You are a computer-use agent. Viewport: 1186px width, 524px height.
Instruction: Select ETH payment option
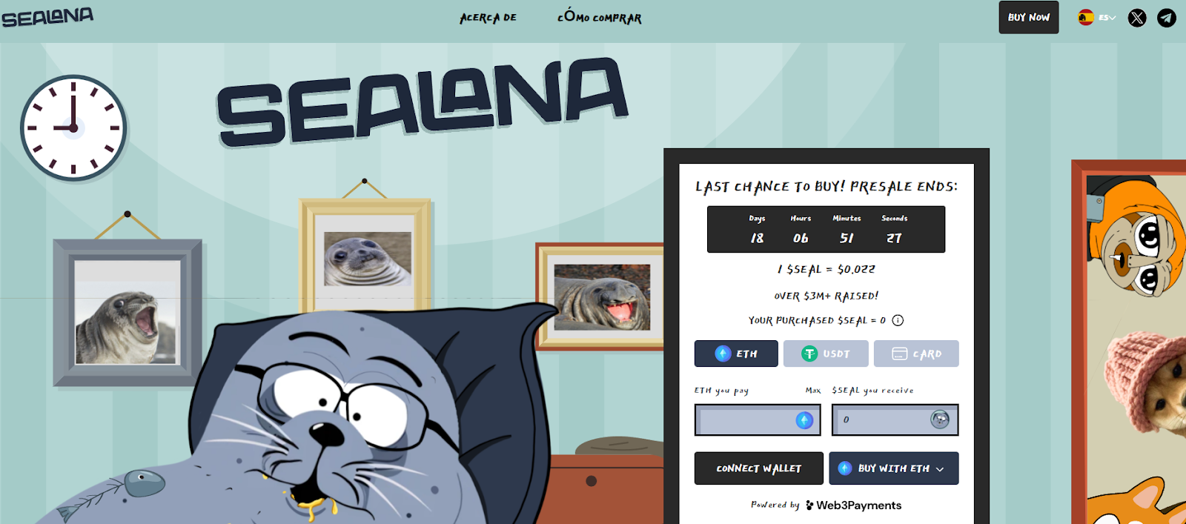[736, 354]
